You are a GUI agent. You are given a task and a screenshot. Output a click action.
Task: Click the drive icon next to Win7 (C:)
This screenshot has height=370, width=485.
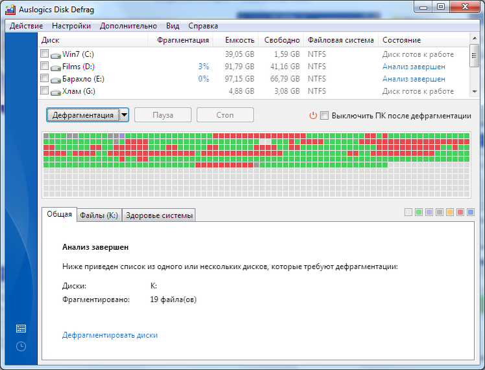(x=56, y=56)
